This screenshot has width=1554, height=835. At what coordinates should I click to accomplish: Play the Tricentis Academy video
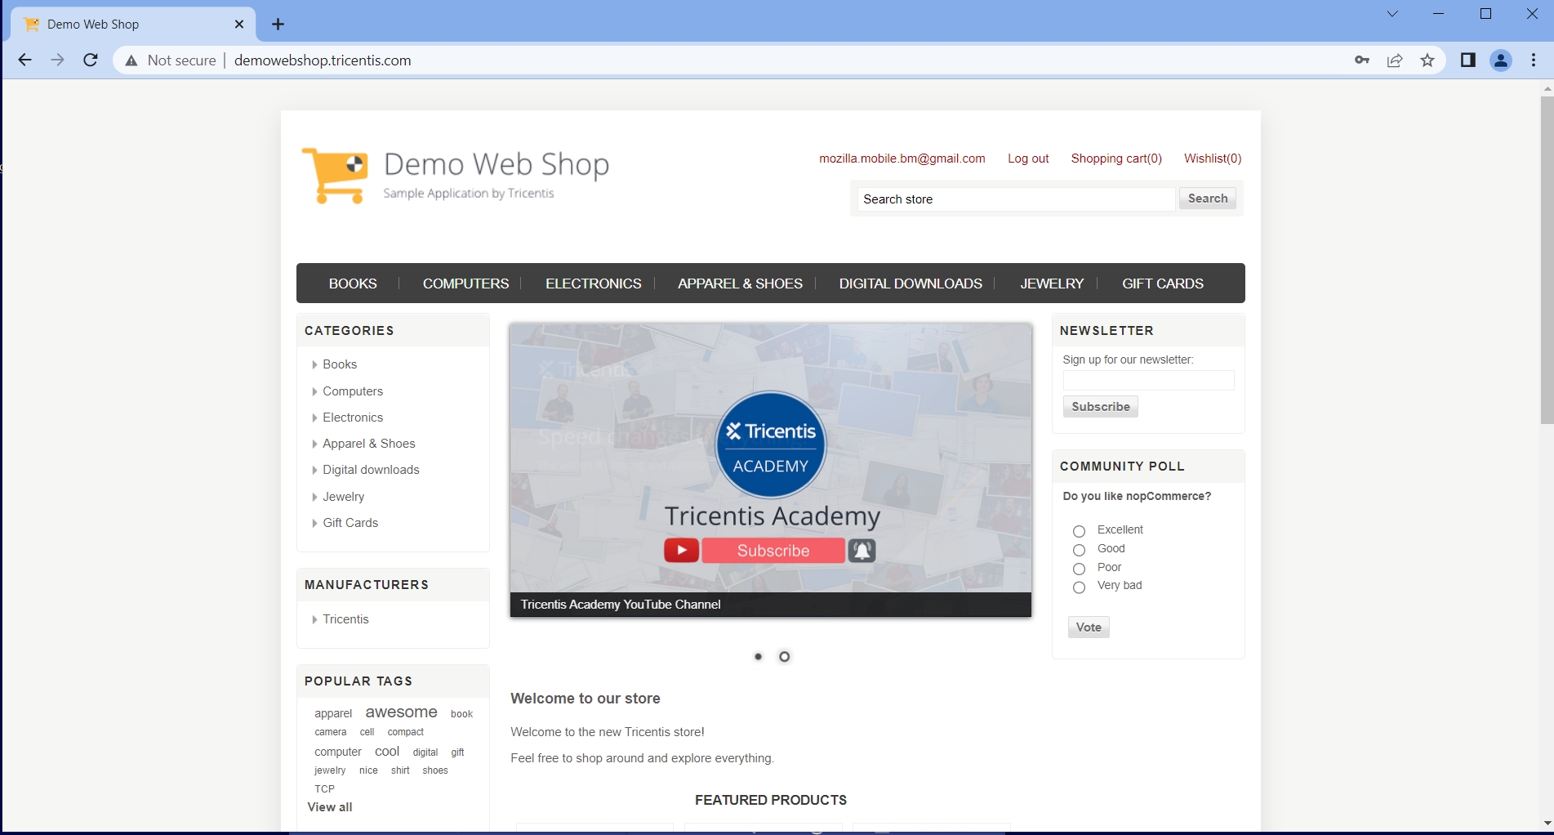[681, 550]
